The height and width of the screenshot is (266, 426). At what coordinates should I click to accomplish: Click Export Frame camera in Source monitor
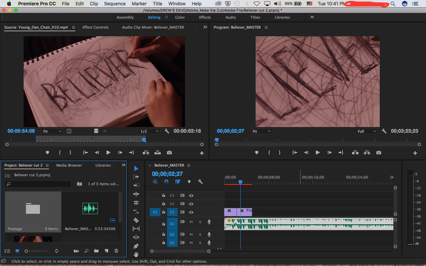click(x=169, y=153)
